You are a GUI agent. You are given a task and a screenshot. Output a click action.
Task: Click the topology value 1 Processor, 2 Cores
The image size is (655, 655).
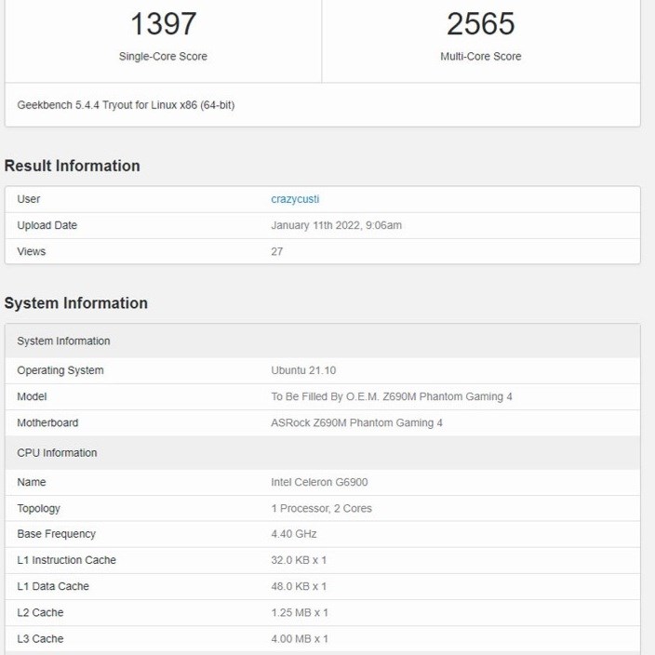(321, 508)
